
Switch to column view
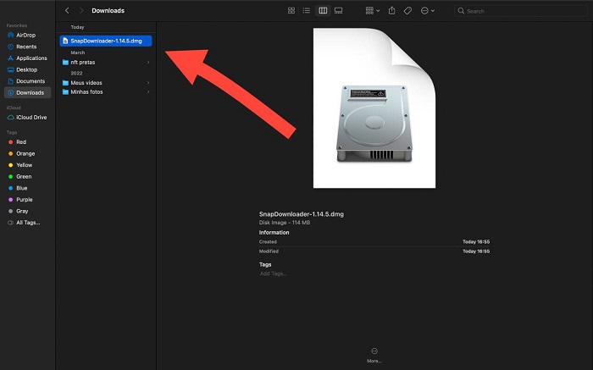click(x=323, y=10)
